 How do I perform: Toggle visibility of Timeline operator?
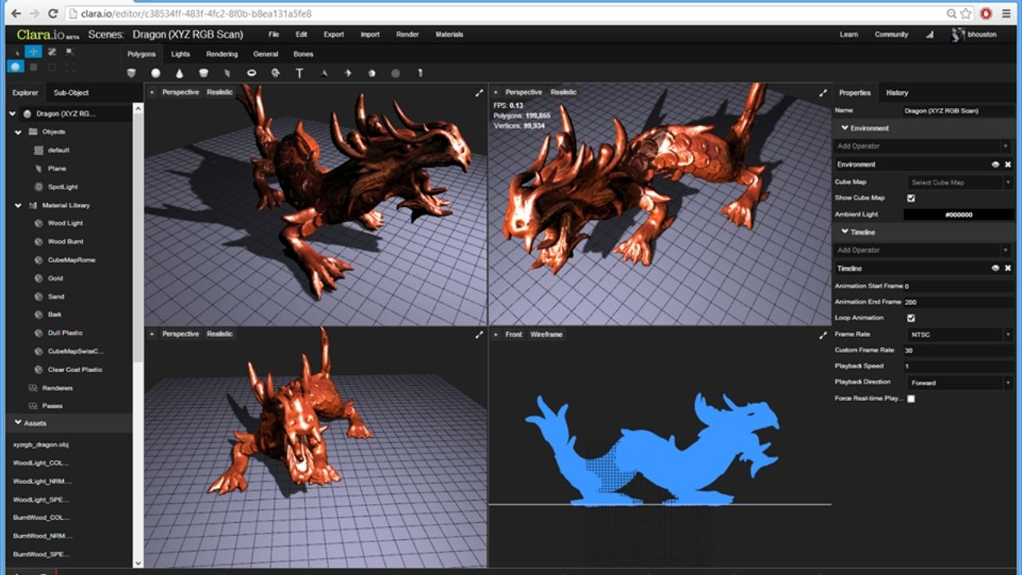995,268
